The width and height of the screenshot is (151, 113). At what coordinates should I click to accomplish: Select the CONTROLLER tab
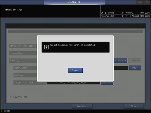tap(74, 2)
